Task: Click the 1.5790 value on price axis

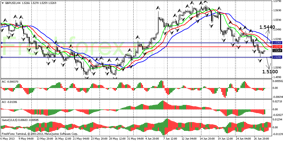Action: 276,1
